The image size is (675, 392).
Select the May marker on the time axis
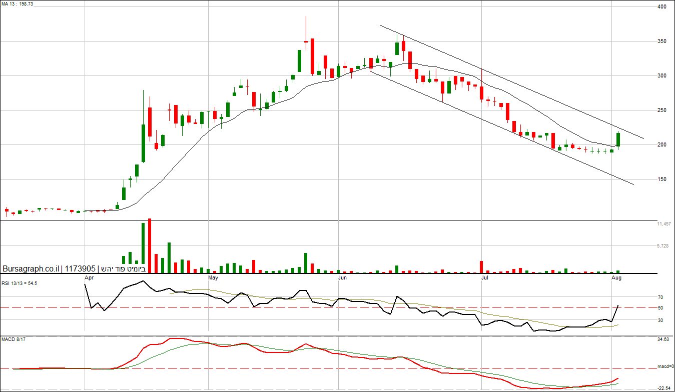coord(213,277)
